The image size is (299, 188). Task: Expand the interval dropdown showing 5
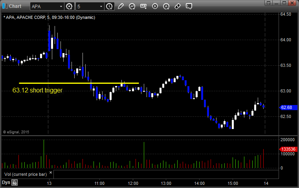coord(101,6)
